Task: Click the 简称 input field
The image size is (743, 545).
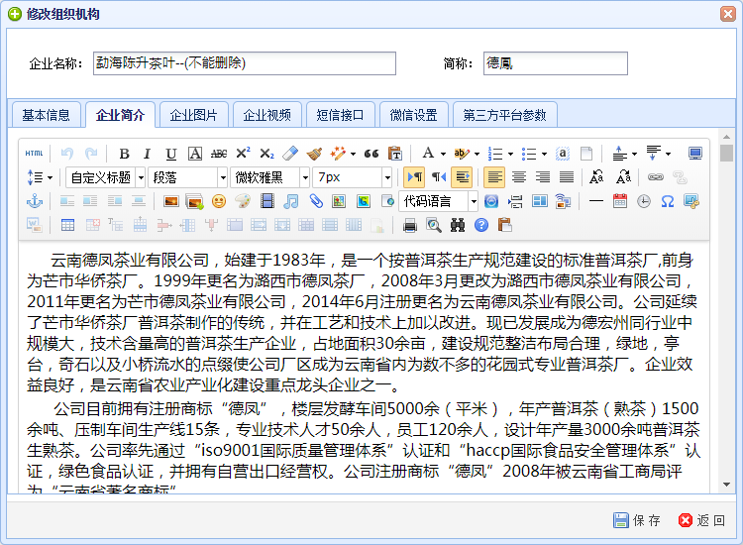Action: [x=556, y=63]
